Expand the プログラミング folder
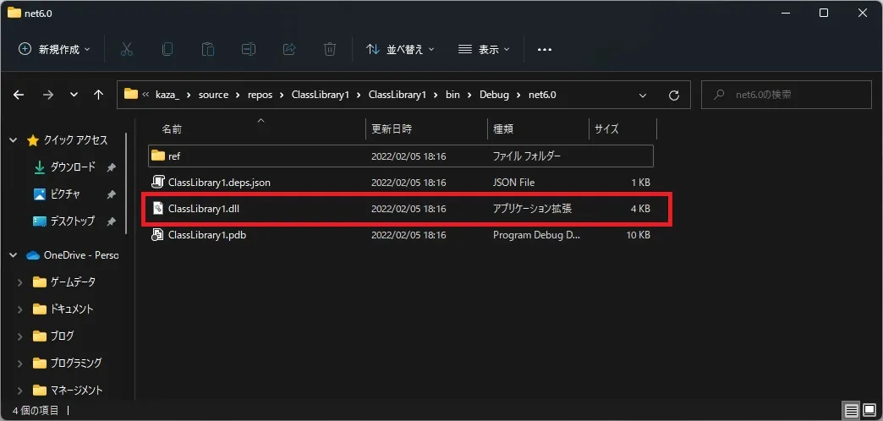The height and width of the screenshot is (421, 883). tap(19, 364)
